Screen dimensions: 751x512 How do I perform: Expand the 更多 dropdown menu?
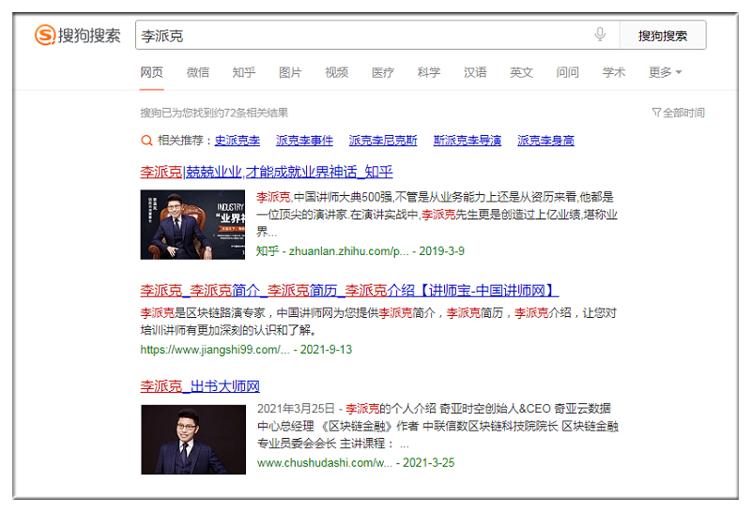click(665, 72)
